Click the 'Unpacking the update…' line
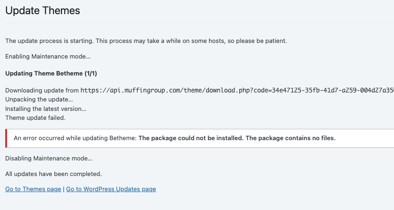Viewport: 394px width, 210px height. click(x=39, y=100)
